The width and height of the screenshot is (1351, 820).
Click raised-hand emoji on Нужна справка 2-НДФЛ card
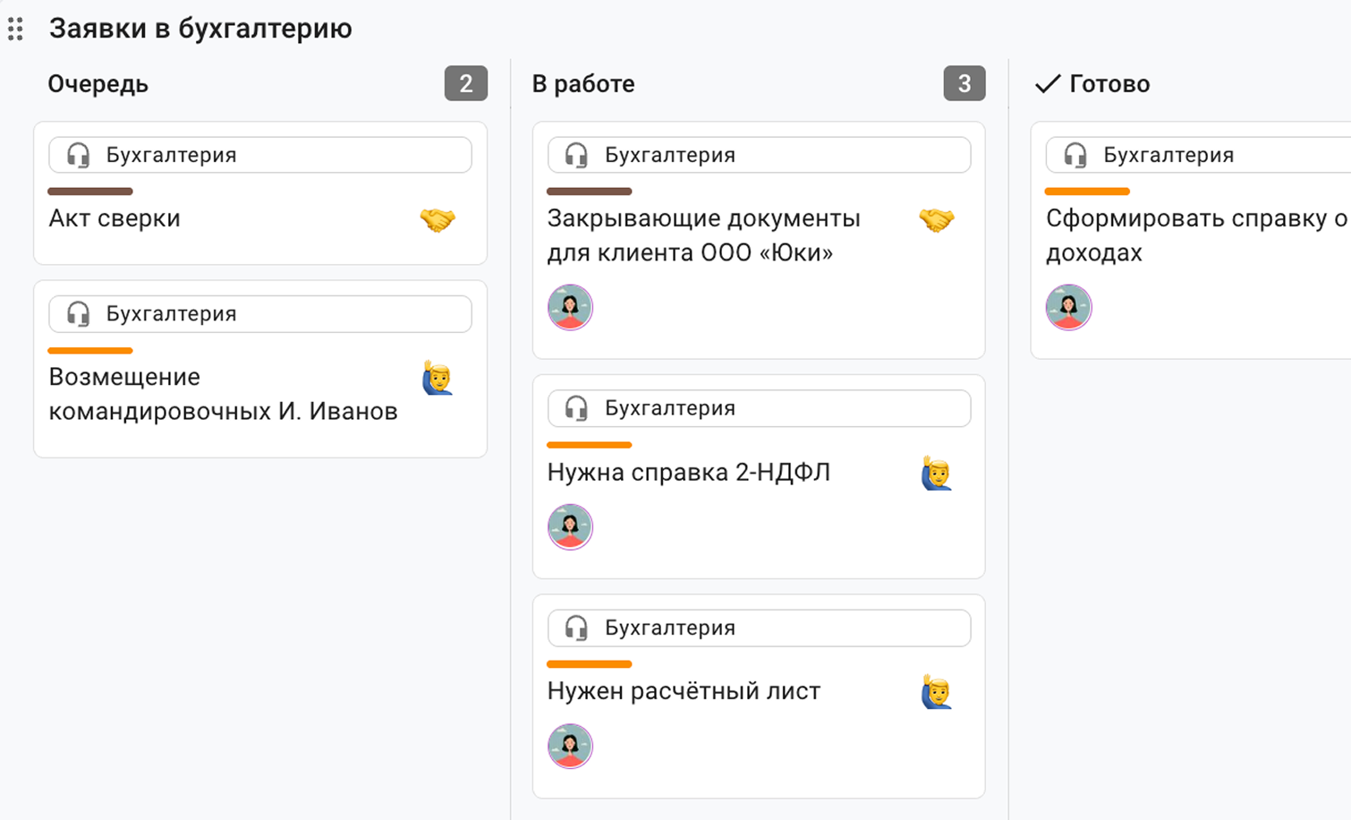[936, 473]
